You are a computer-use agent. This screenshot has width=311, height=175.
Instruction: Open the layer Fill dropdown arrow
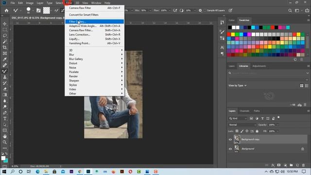(x=277, y=131)
